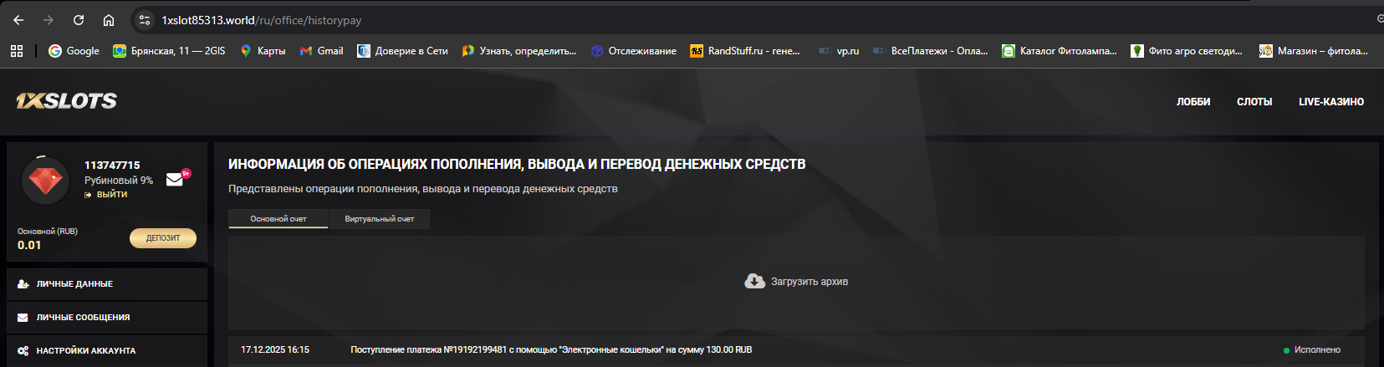Image resolution: width=1384 pixels, height=367 pixels.
Task: Open the ЛОББИ menu item
Action: [1193, 102]
